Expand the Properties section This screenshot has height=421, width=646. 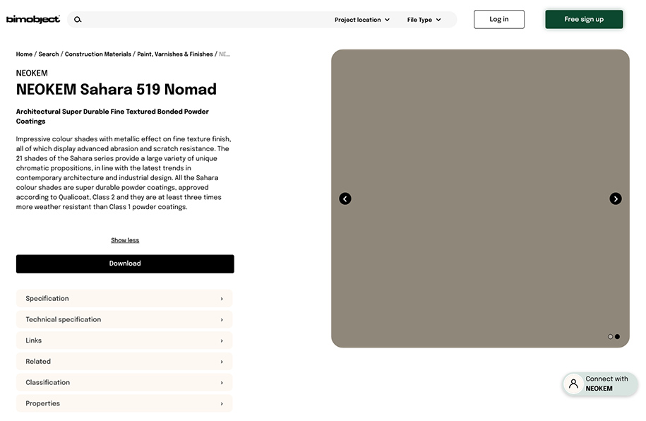[x=124, y=403]
